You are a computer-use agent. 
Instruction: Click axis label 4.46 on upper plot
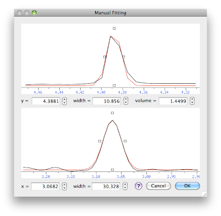click(x=38, y=92)
